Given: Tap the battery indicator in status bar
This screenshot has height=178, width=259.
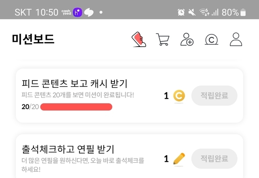Looking at the screenshot, I should coord(243,13).
